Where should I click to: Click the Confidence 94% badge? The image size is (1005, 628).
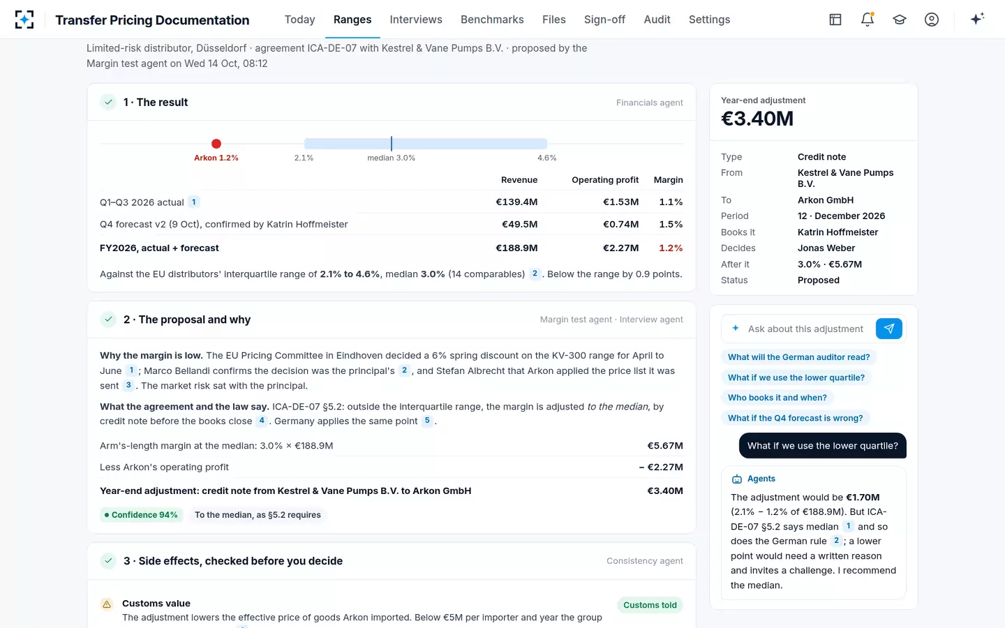(x=141, y=515)
